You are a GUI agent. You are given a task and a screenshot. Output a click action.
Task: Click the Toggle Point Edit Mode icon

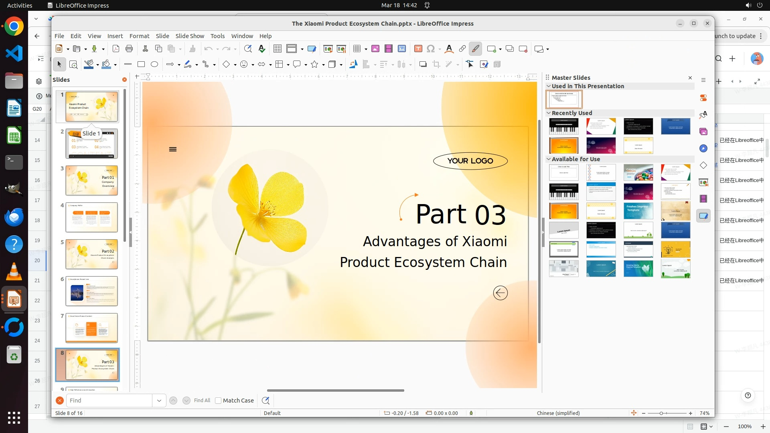point(470,64)
